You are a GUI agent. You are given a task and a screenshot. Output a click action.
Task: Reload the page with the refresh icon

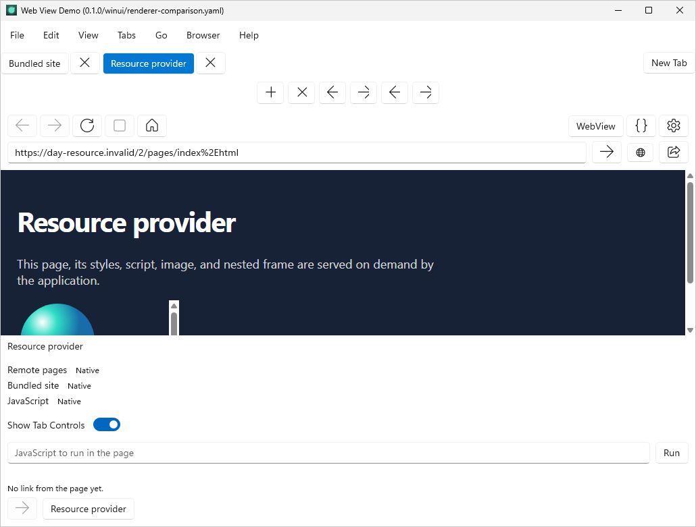point(87,126)
